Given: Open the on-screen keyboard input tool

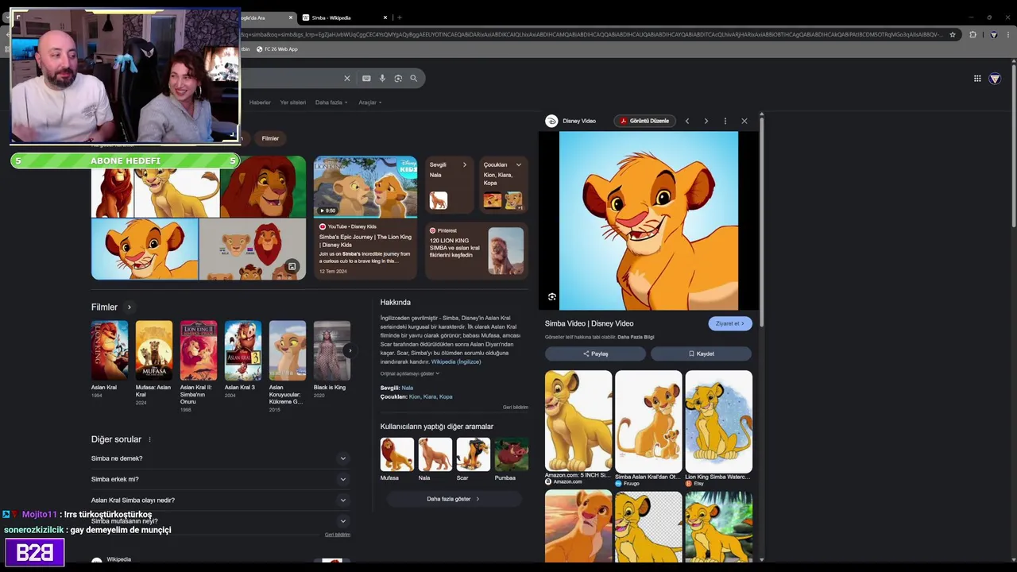Looking at the screenshot, I should (366, 78).
